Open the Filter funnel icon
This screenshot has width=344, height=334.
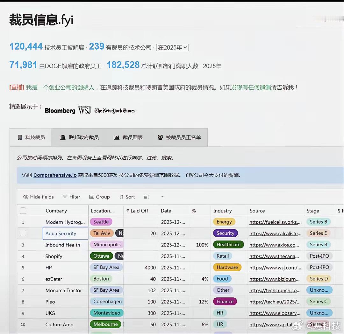tap(65, 197)
